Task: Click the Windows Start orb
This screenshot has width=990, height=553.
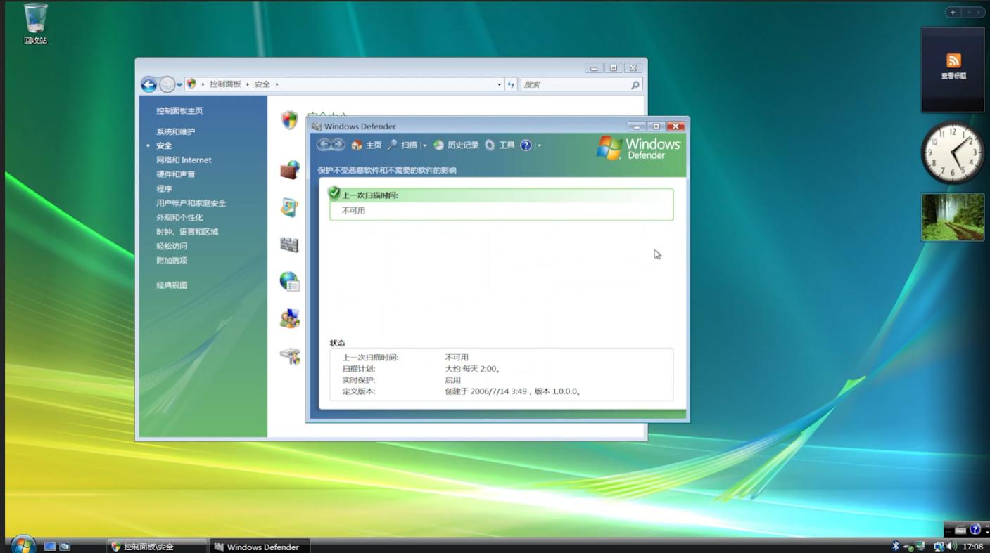Action: point(23,545)
